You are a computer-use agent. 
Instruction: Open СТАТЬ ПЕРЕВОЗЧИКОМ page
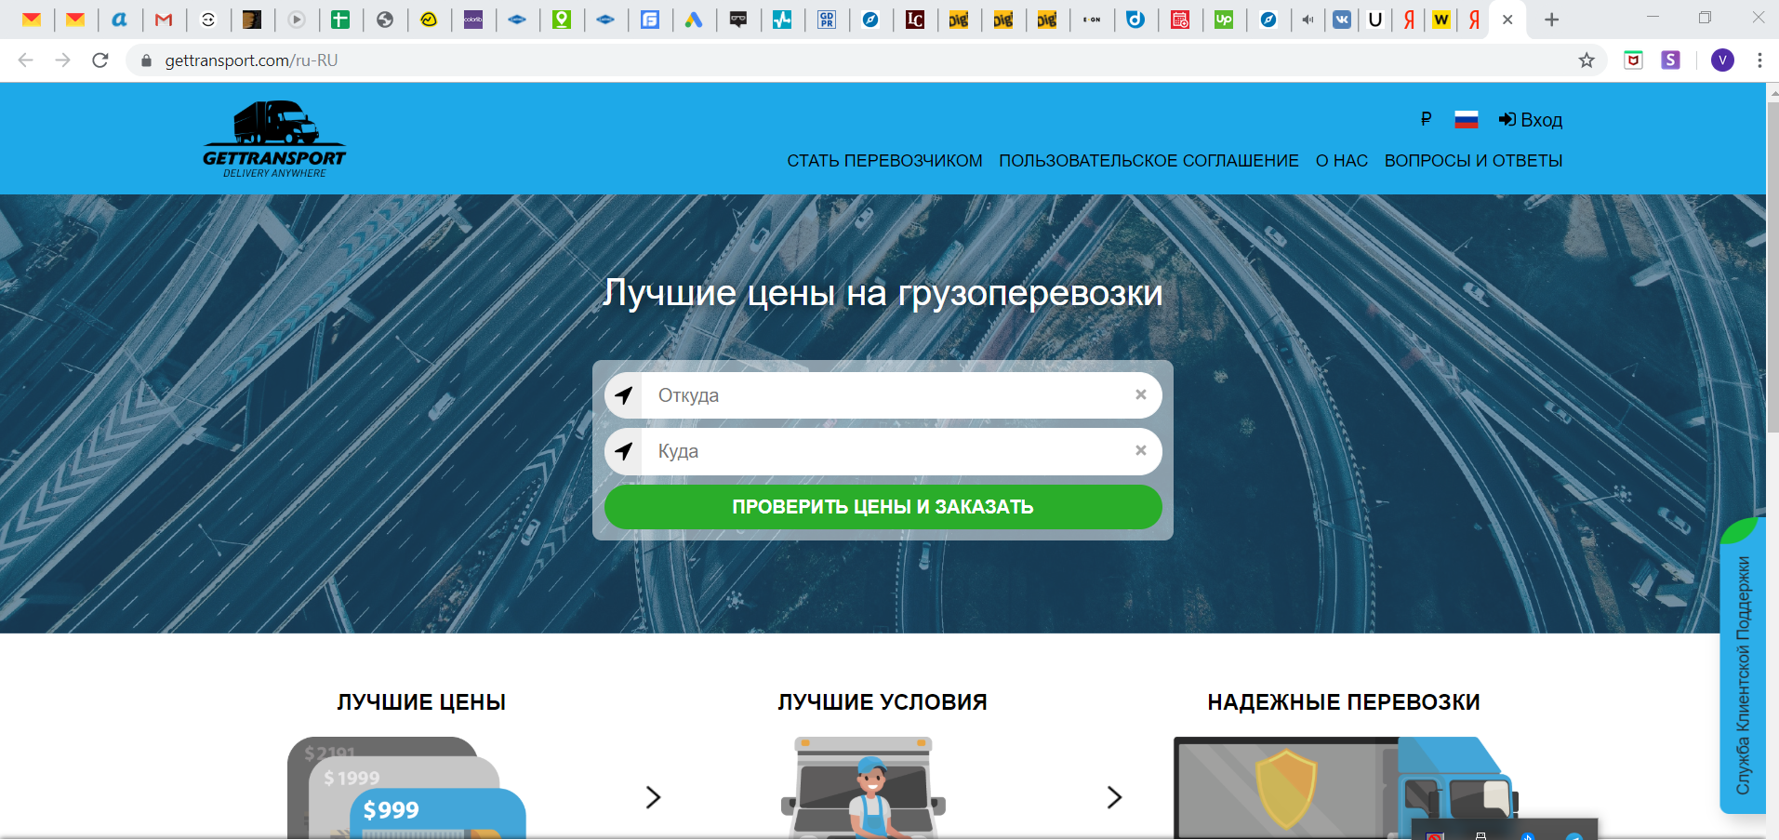click(884, 161)
